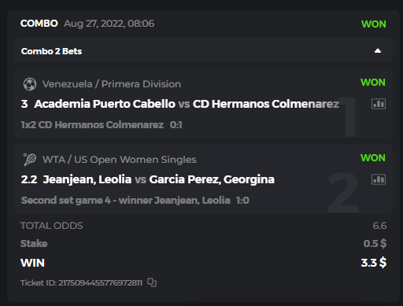403x306 pixels.
Task: Click WON status of the tennis bet
Action: 373,158
